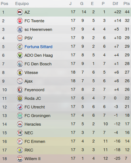
Task: Click the Equipo column header
Action: pyautogui.click(x=22, y=4)
